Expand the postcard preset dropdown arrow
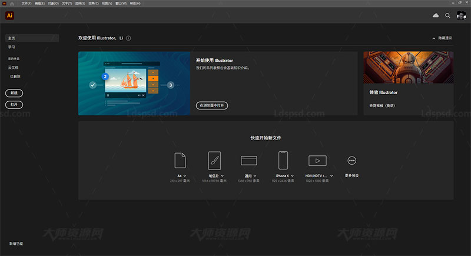Screen dimensions: 471x256 coord(223,176)
